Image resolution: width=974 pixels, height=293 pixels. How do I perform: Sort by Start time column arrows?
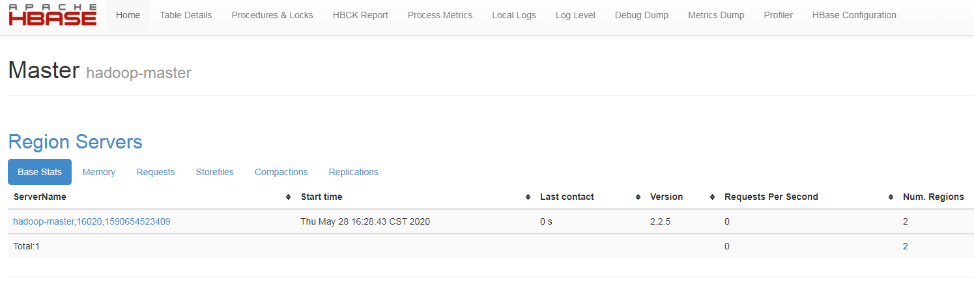click(x=528, y=197)
